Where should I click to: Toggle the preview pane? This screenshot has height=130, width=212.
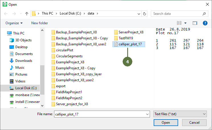coord(195,23)
